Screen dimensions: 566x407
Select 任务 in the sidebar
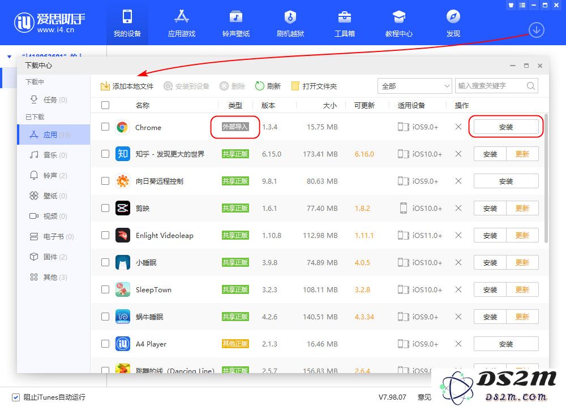(53, 99)
